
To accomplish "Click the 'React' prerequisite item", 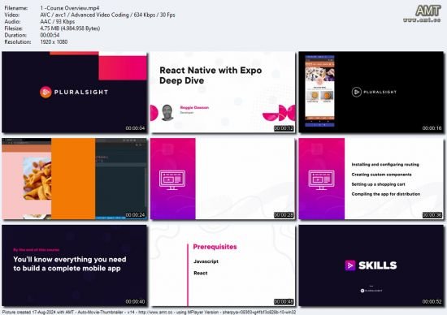I will click(x=201, y=273).
